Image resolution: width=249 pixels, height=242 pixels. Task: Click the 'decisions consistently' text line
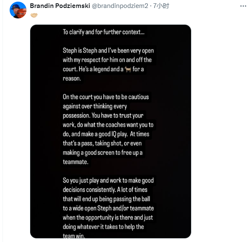[x=105, y=190]
